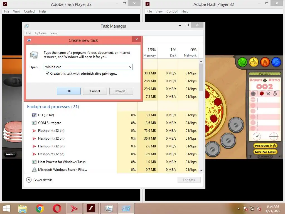Cancel the Create new task dialog

(95, 91)
